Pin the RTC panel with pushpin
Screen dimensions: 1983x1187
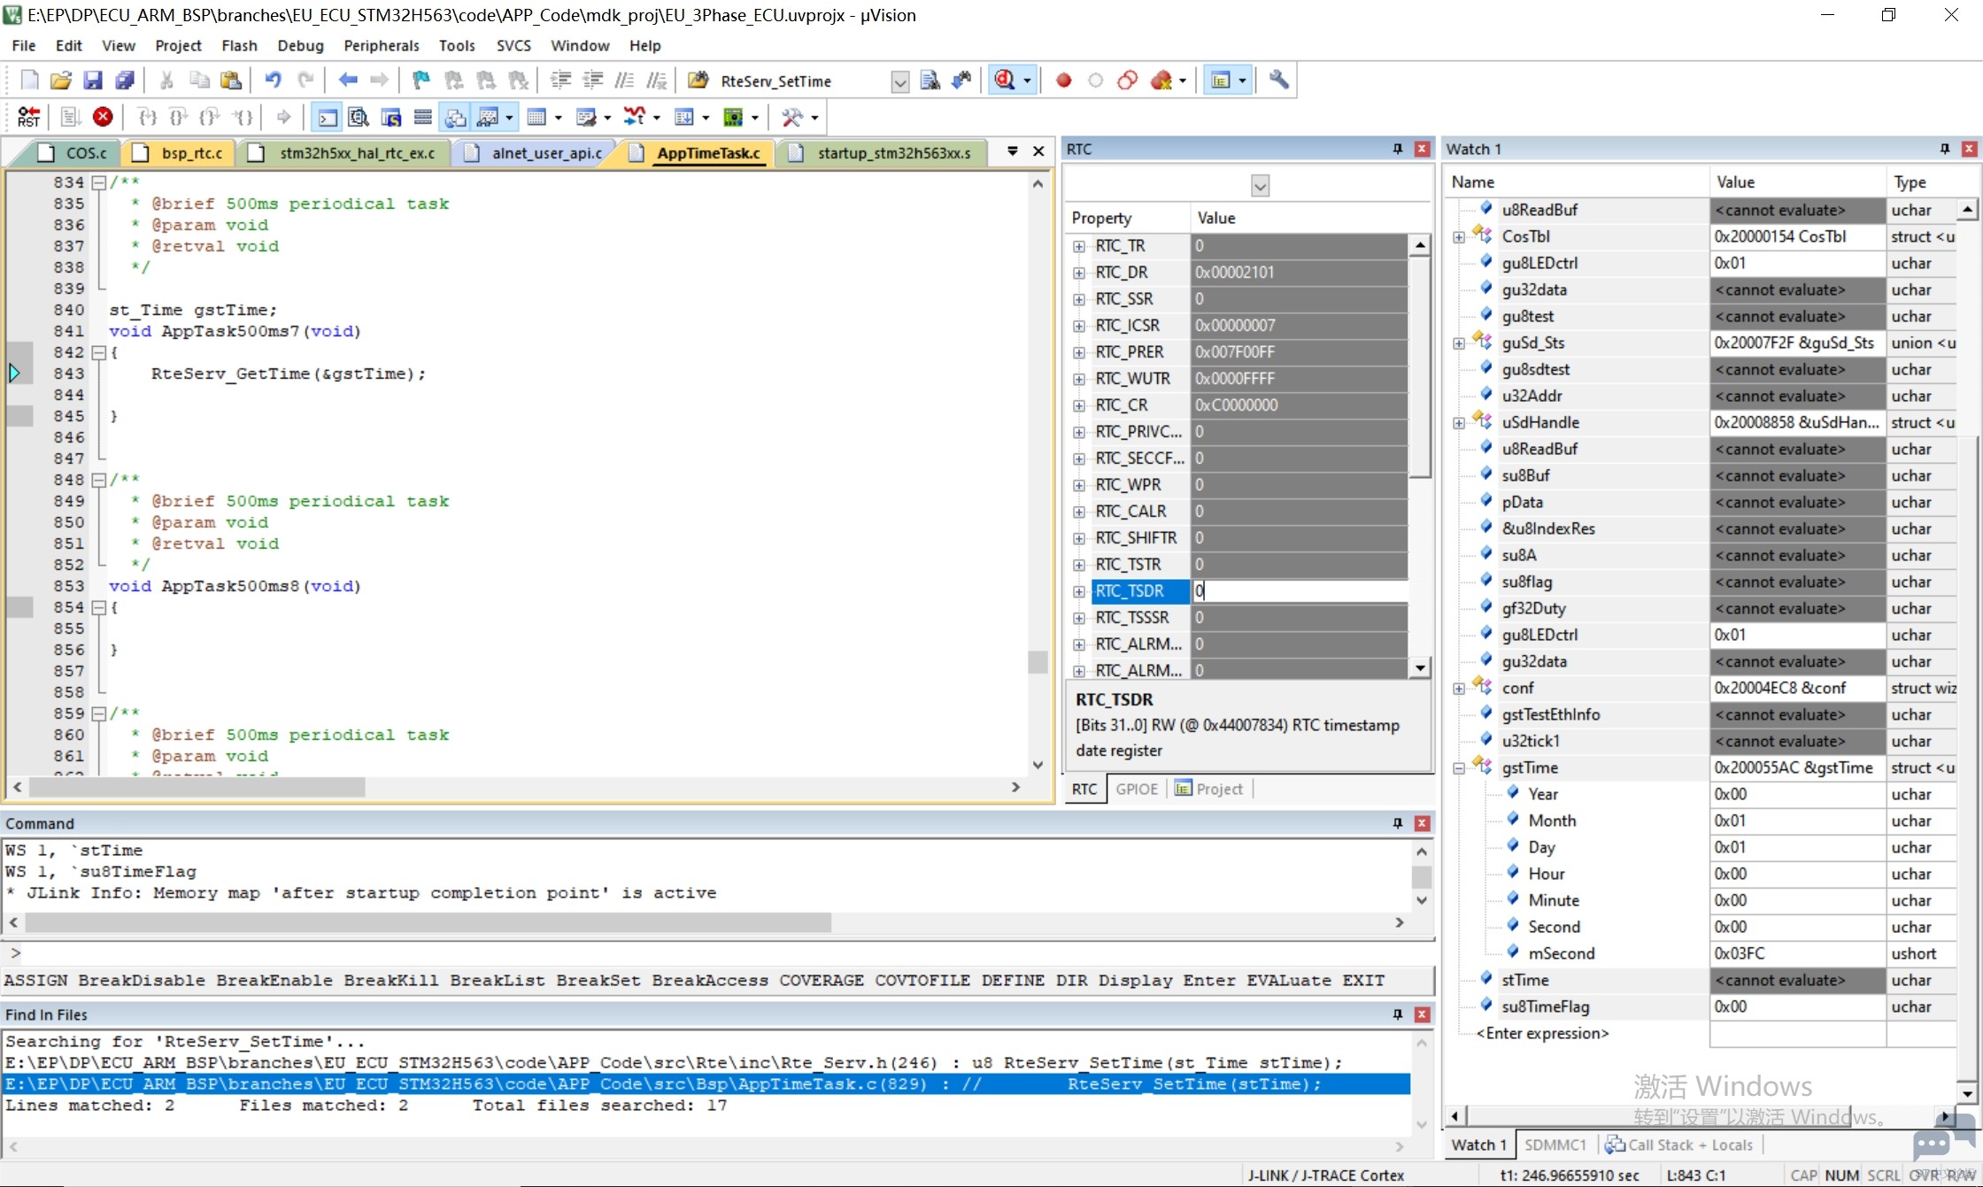click(x=1398, y=149)
